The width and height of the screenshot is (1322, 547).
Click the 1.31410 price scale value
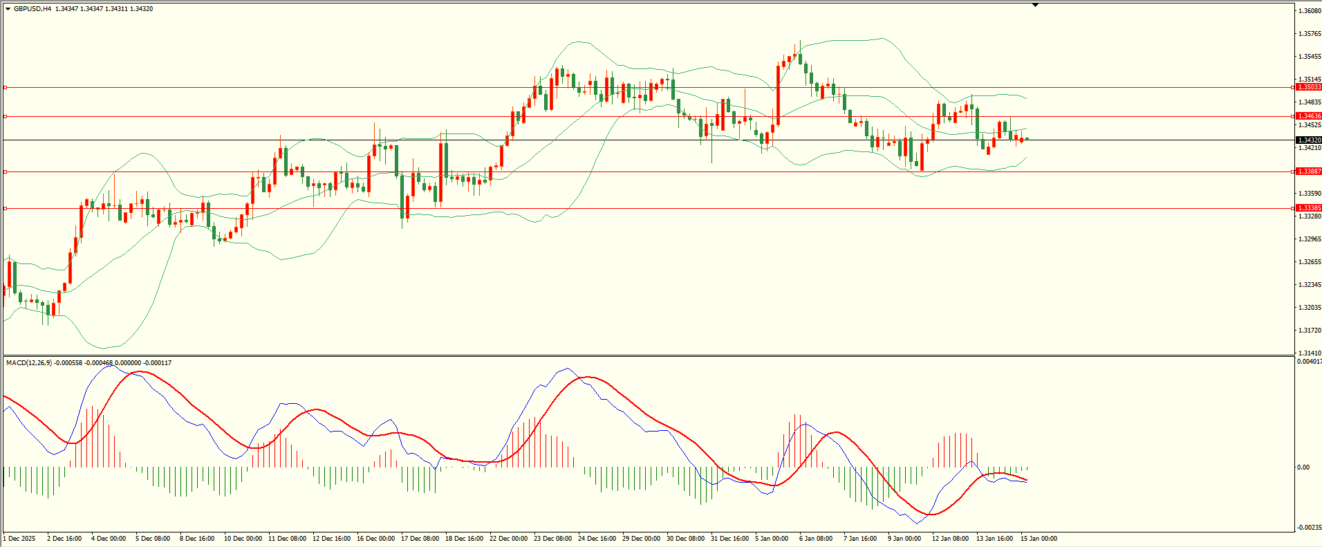[x=1310, y=353]
